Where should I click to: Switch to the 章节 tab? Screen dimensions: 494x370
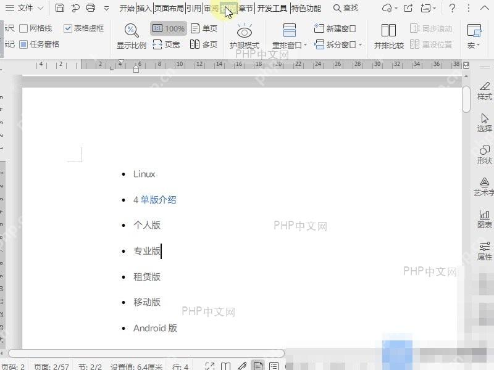click(246, 9)
